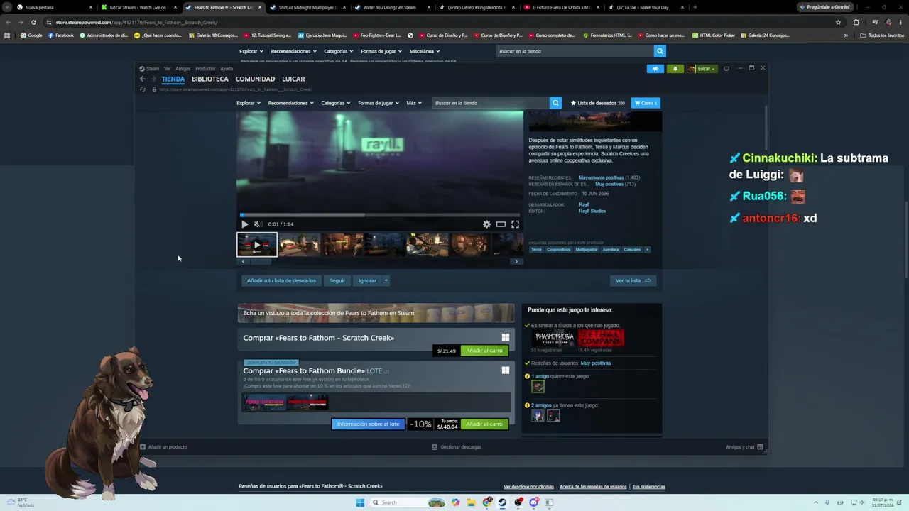
Task: Open a new browser tab with plus
Action: click(x=695, y=7)
